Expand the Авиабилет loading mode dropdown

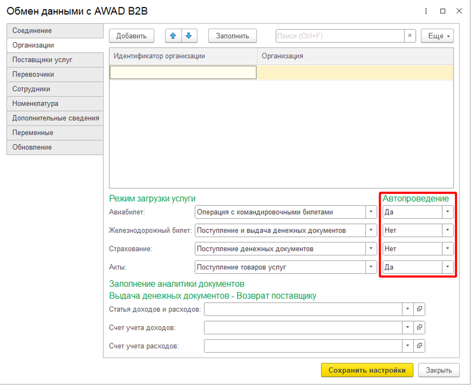point(371,212)
